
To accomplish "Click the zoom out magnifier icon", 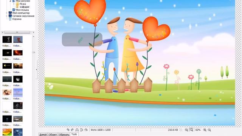I will point(209,130).
